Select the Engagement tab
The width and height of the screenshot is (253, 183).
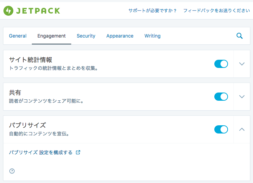[x=51, y=36]
